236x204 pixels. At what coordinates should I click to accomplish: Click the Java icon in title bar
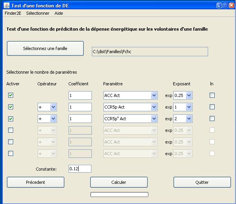pyautogui.click(x=7, y=5)
